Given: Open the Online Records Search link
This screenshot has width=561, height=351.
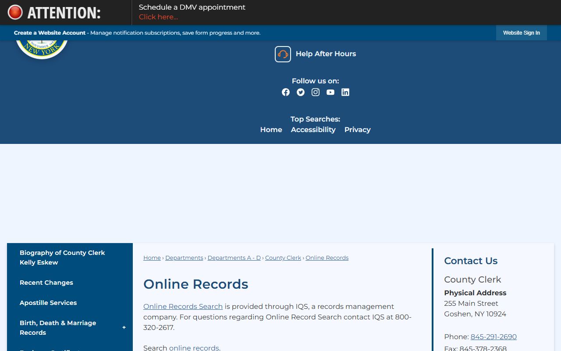Looking at the screenshot, I should click(183, 307).
